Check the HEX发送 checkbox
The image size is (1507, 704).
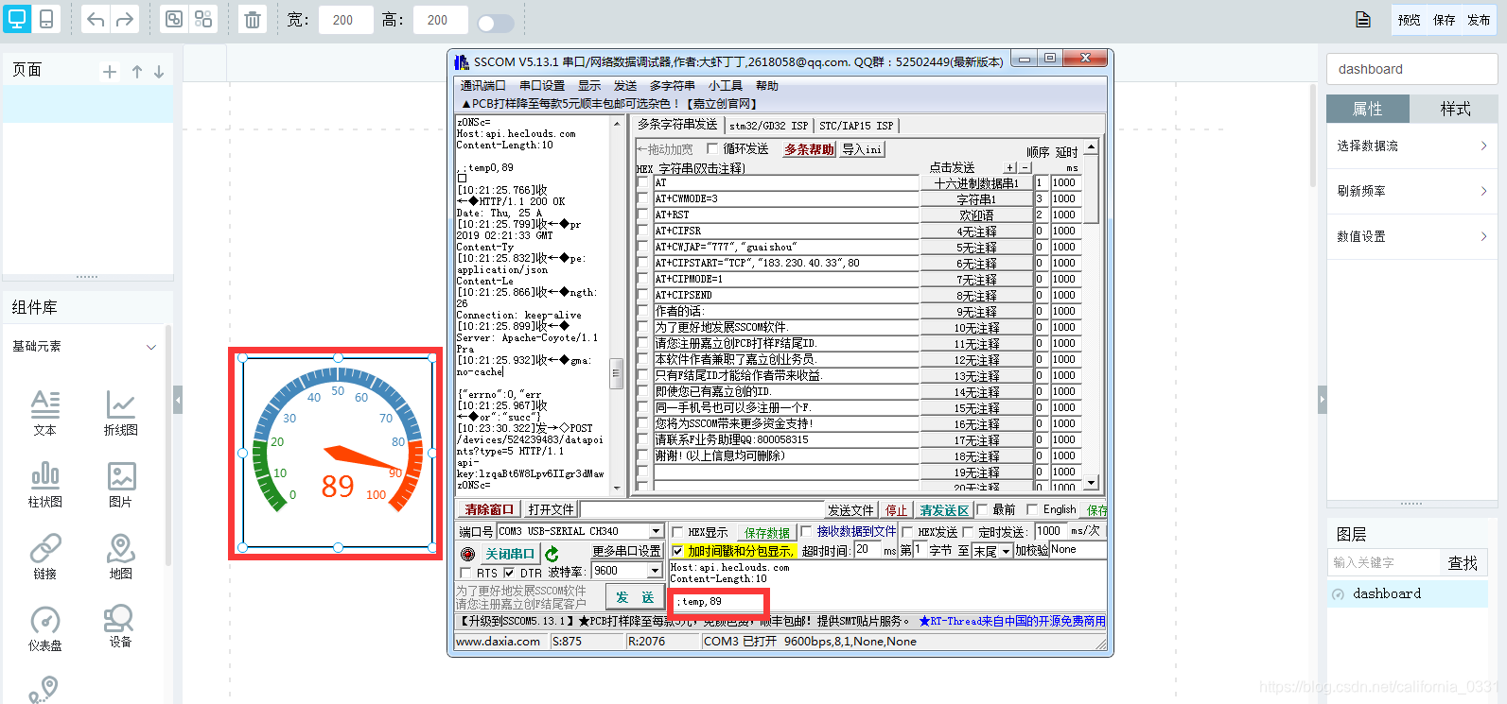pyautogui.click(x=907, y=532)
